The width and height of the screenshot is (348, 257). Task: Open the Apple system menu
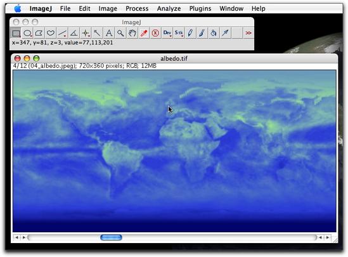point(18,8)
